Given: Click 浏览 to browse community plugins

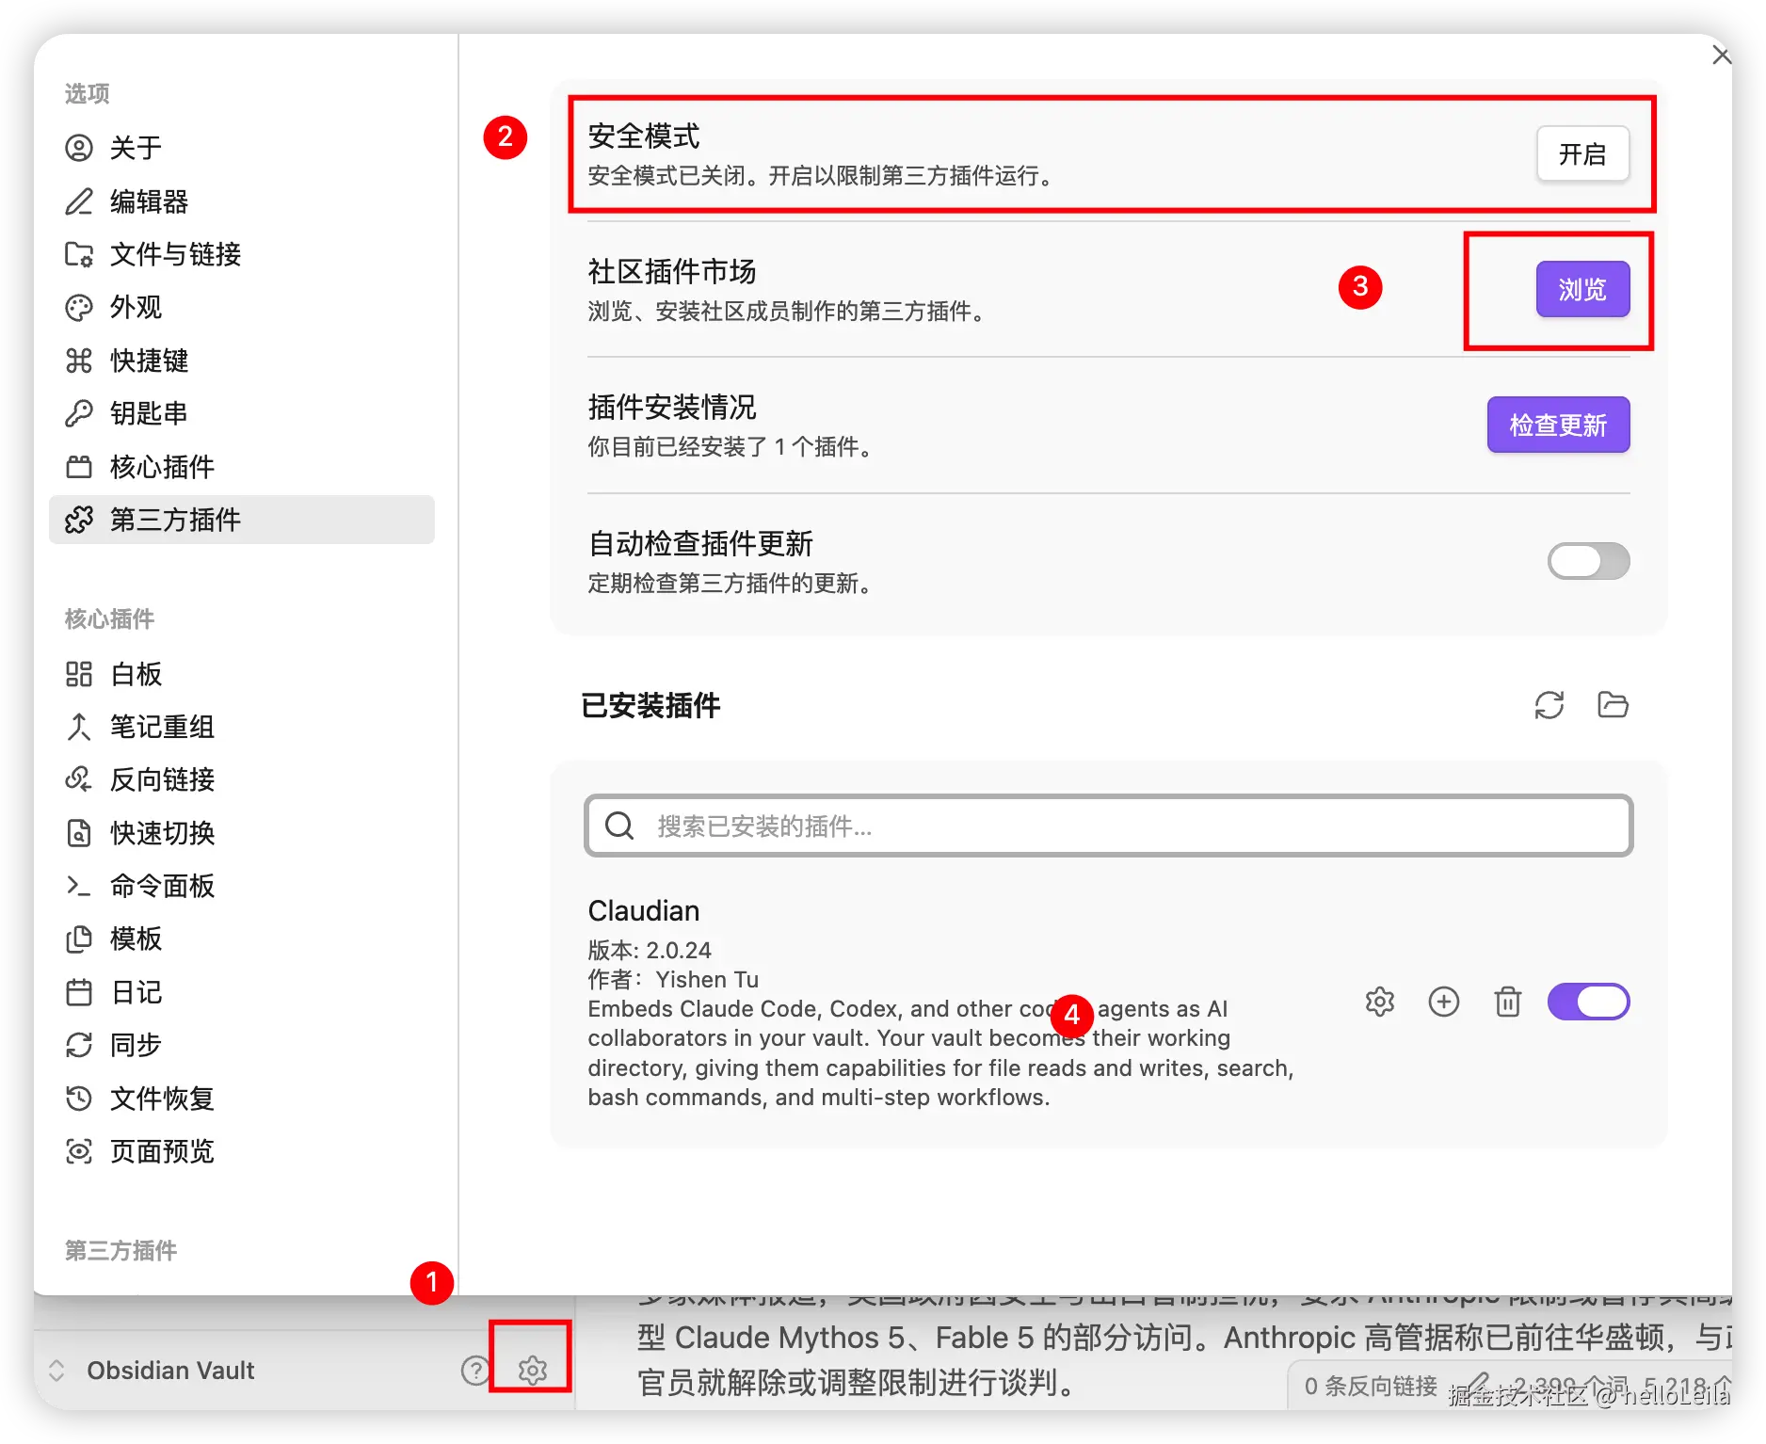Looking at the screenshot, I should tap(1582, 289).
